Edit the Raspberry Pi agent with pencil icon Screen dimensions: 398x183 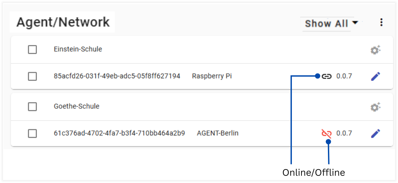(x=375, y=76)
